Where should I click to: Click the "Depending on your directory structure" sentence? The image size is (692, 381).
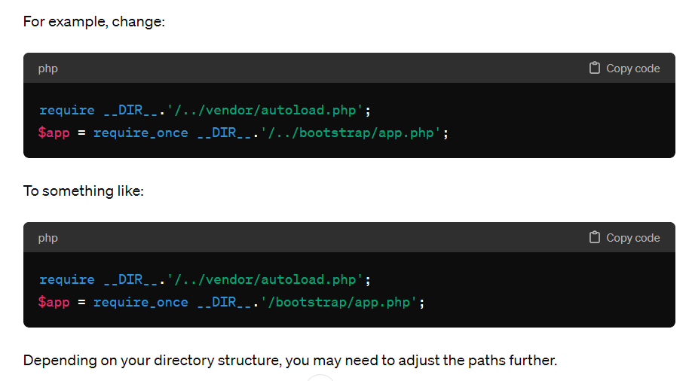[290, 360]
